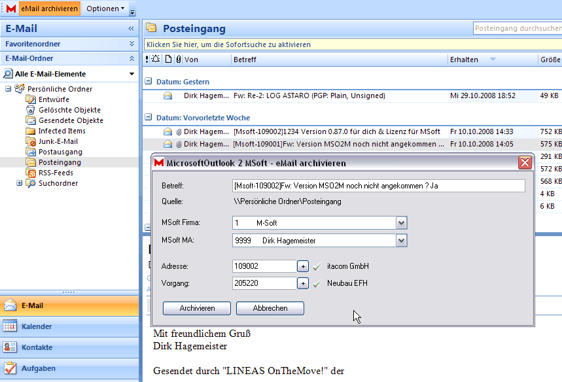Image resolution: width=562 pixels, height=382 pixels.
Task: Open the RSS-Feeds folder
Action: [x=56, y=173]
